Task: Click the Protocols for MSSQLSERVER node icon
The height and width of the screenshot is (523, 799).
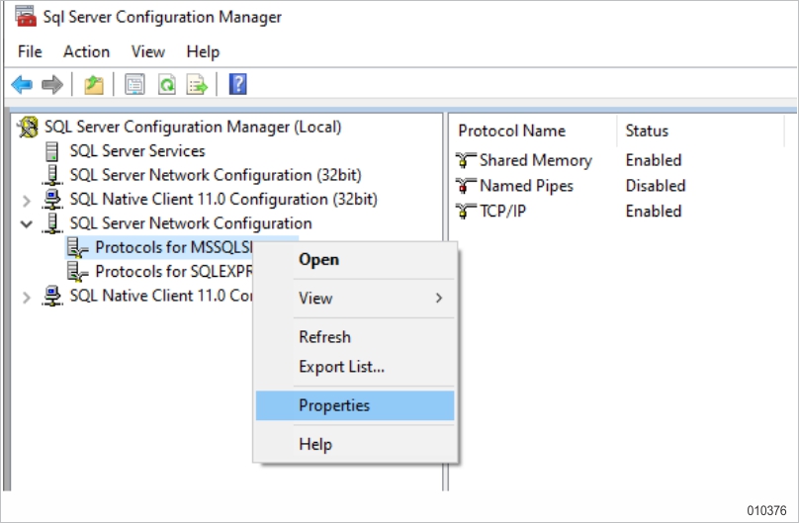Action: 77,247
